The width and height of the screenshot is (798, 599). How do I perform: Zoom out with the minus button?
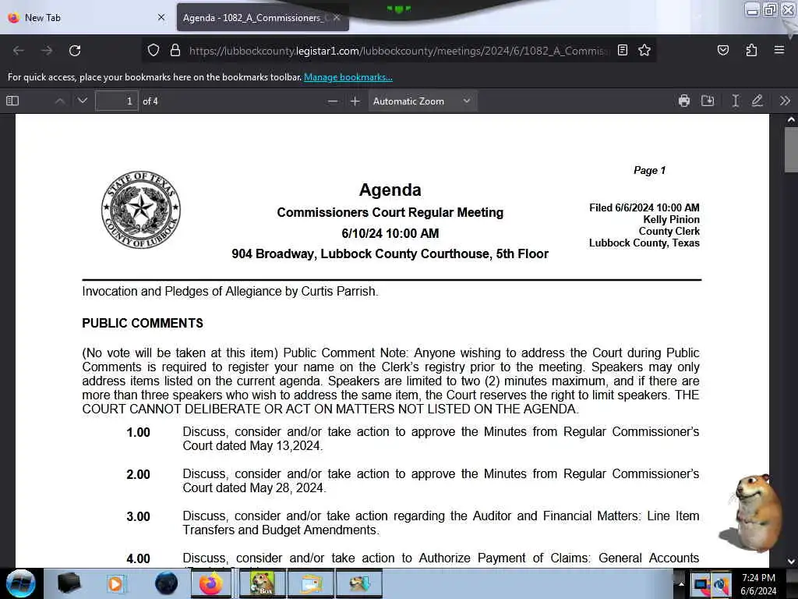click(332, 101)
